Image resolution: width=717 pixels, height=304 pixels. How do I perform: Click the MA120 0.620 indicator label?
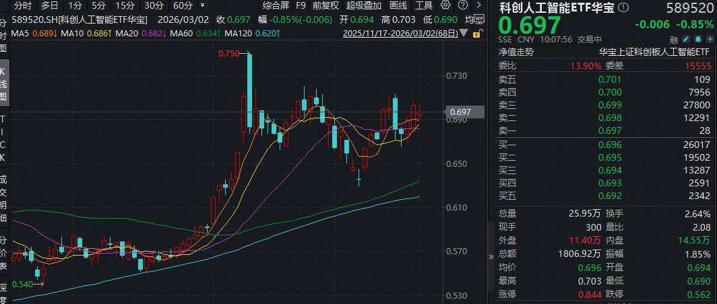(x=253, y=34)
